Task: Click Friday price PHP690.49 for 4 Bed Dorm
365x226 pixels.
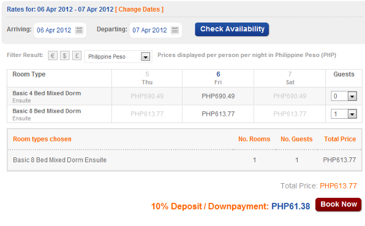Action: coord(218,96)
